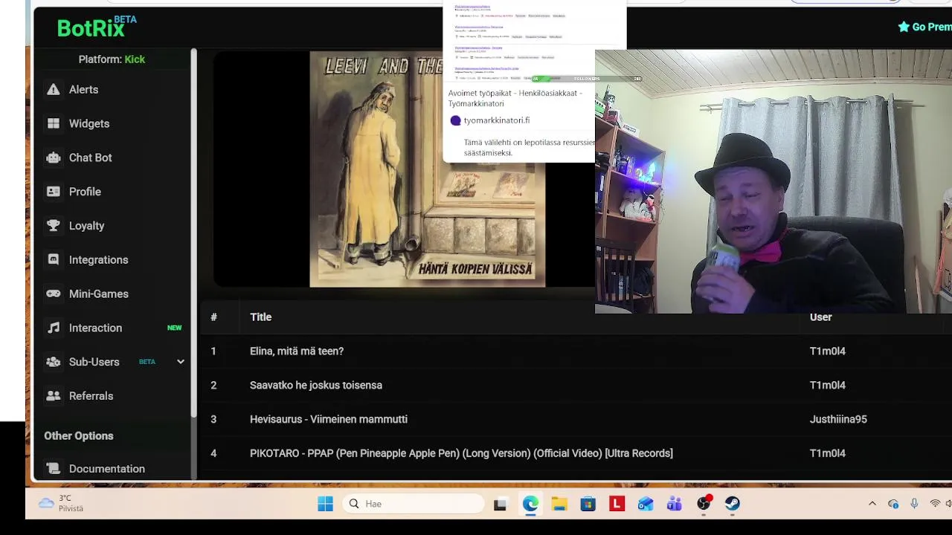Screen dimensions: 952x535
Task: Click the Mini-Games gamepad icon
Action: 54,294
